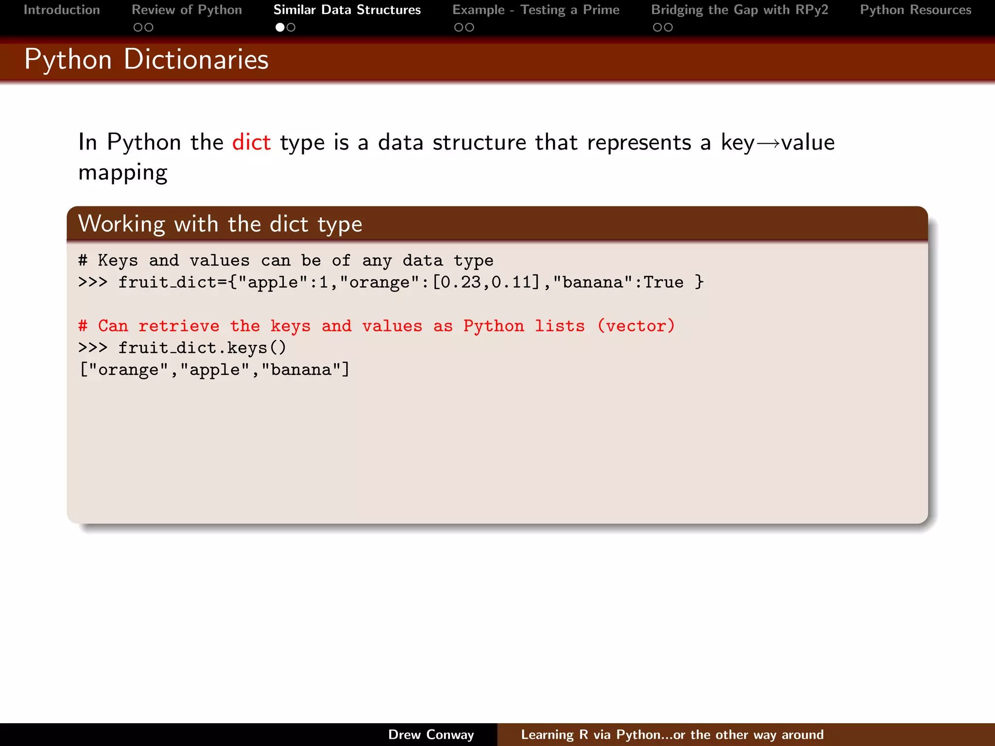The width and height of the screenshot is (995, 746).
Task: Click second circle under Review of Python
Action: 149,28
